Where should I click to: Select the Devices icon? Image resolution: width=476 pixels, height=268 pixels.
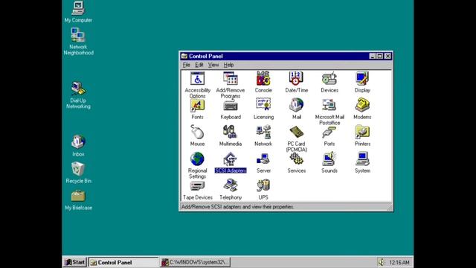click(329, 78)
